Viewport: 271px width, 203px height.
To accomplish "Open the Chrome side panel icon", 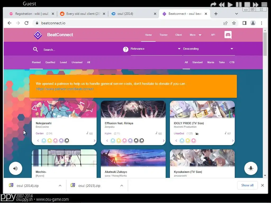I will 244,23.
